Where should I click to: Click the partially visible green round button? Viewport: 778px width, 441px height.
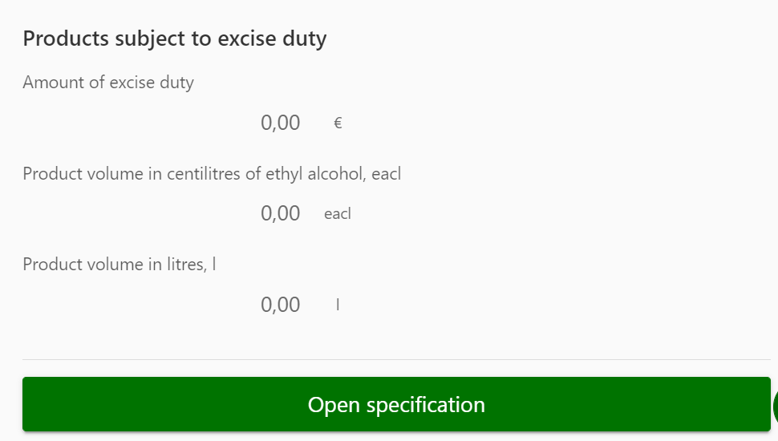[x=775, y=407]
